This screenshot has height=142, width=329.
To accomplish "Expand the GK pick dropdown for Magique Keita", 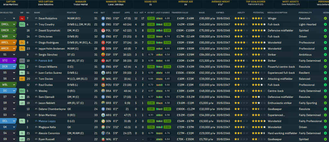I will [14, 127].
